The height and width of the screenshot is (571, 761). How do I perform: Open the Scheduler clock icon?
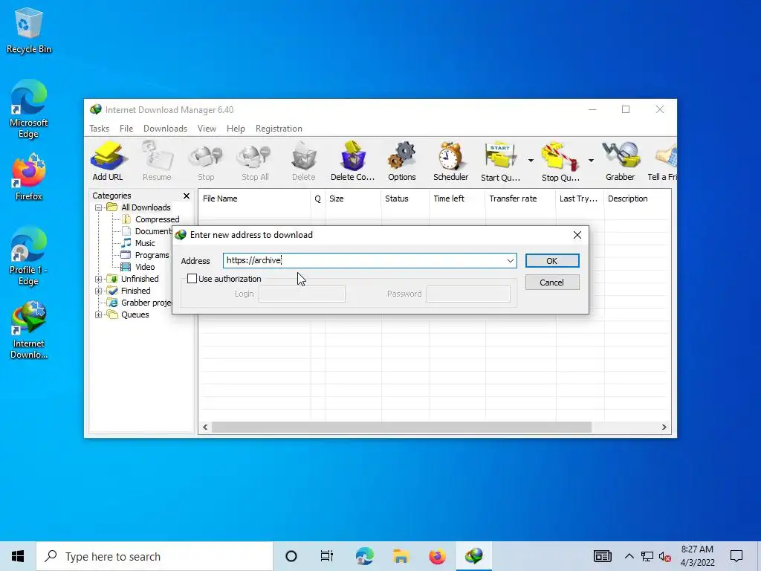click(x=451, y=161)
